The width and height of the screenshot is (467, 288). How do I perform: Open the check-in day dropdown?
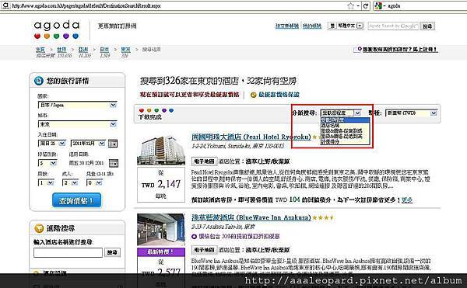click(52, 144)
